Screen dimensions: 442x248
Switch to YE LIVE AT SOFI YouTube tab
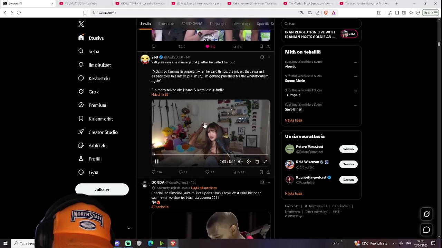click(x=82, y=3)
